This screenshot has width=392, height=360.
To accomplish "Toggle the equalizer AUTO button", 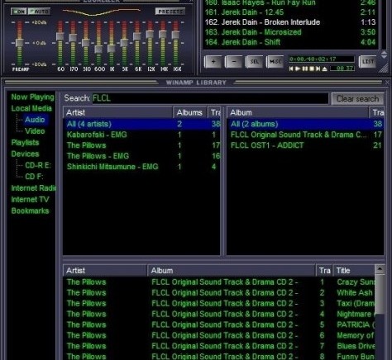I will point(39,12).
